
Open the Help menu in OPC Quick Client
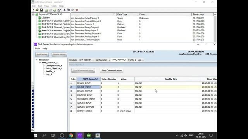click(x=61, y=6)
